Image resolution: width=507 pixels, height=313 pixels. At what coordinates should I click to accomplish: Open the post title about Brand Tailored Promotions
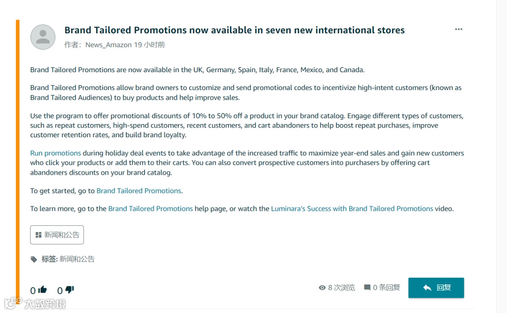[234, 30]
